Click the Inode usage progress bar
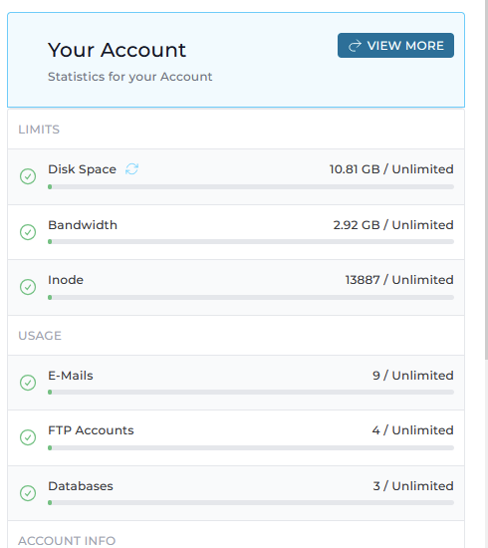This screenshot has height=548, width=488. click(x=251, y=298)
